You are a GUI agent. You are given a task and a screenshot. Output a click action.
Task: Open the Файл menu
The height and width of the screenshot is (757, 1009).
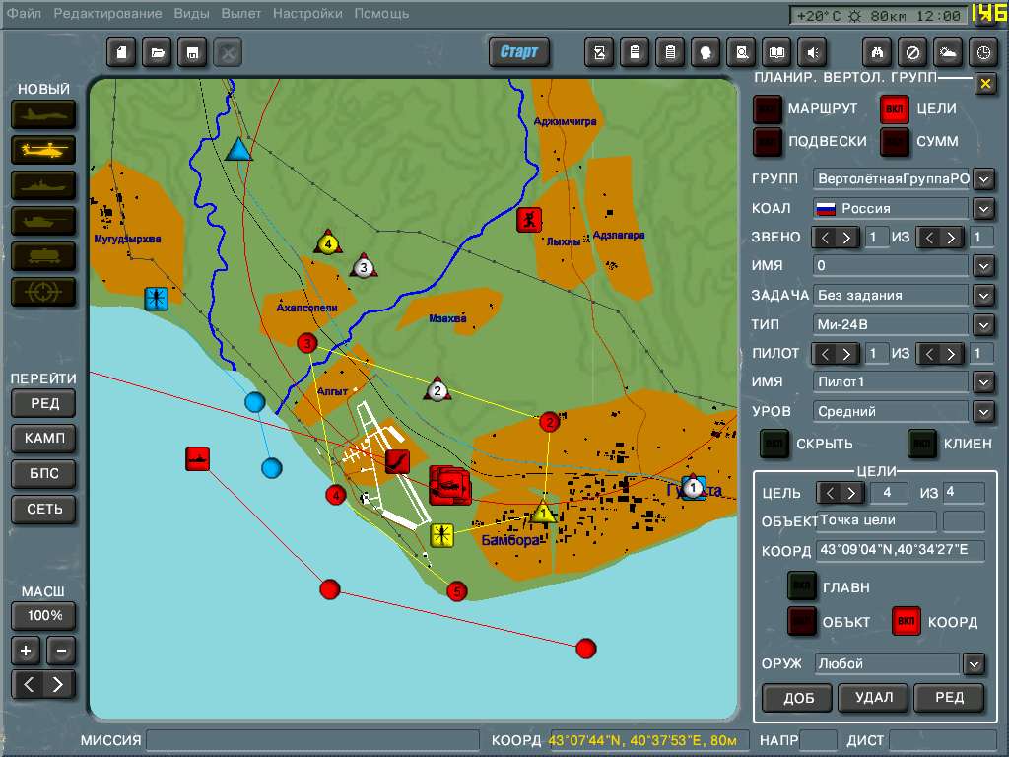pyautogui.click(x=24, y=13)
